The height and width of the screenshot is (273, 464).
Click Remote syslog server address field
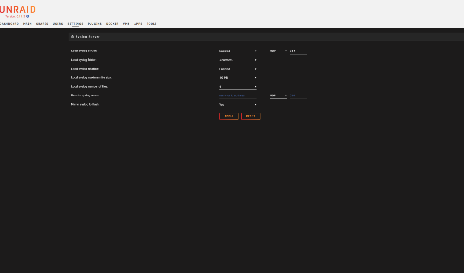pyautogui.click(x=238, y=96)
